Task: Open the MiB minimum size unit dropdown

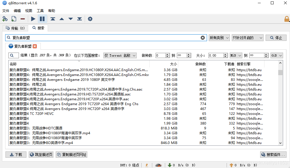Action: tap(236, 55)
